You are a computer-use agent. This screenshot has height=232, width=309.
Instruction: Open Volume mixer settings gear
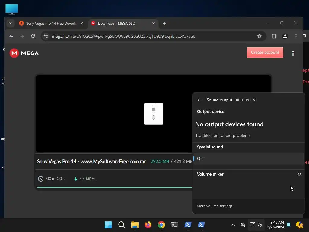point(299,175)
